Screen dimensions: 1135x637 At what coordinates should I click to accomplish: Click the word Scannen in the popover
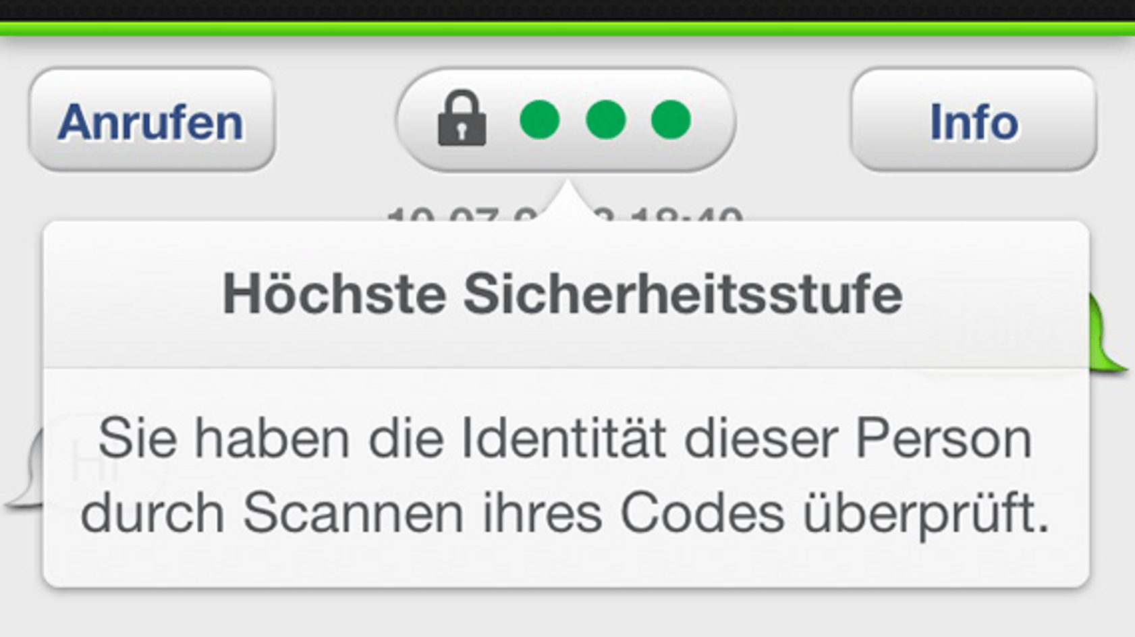coord(353,513)
